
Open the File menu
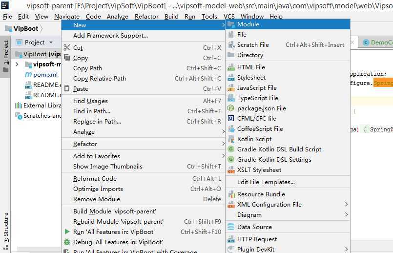tap(7, 17)
